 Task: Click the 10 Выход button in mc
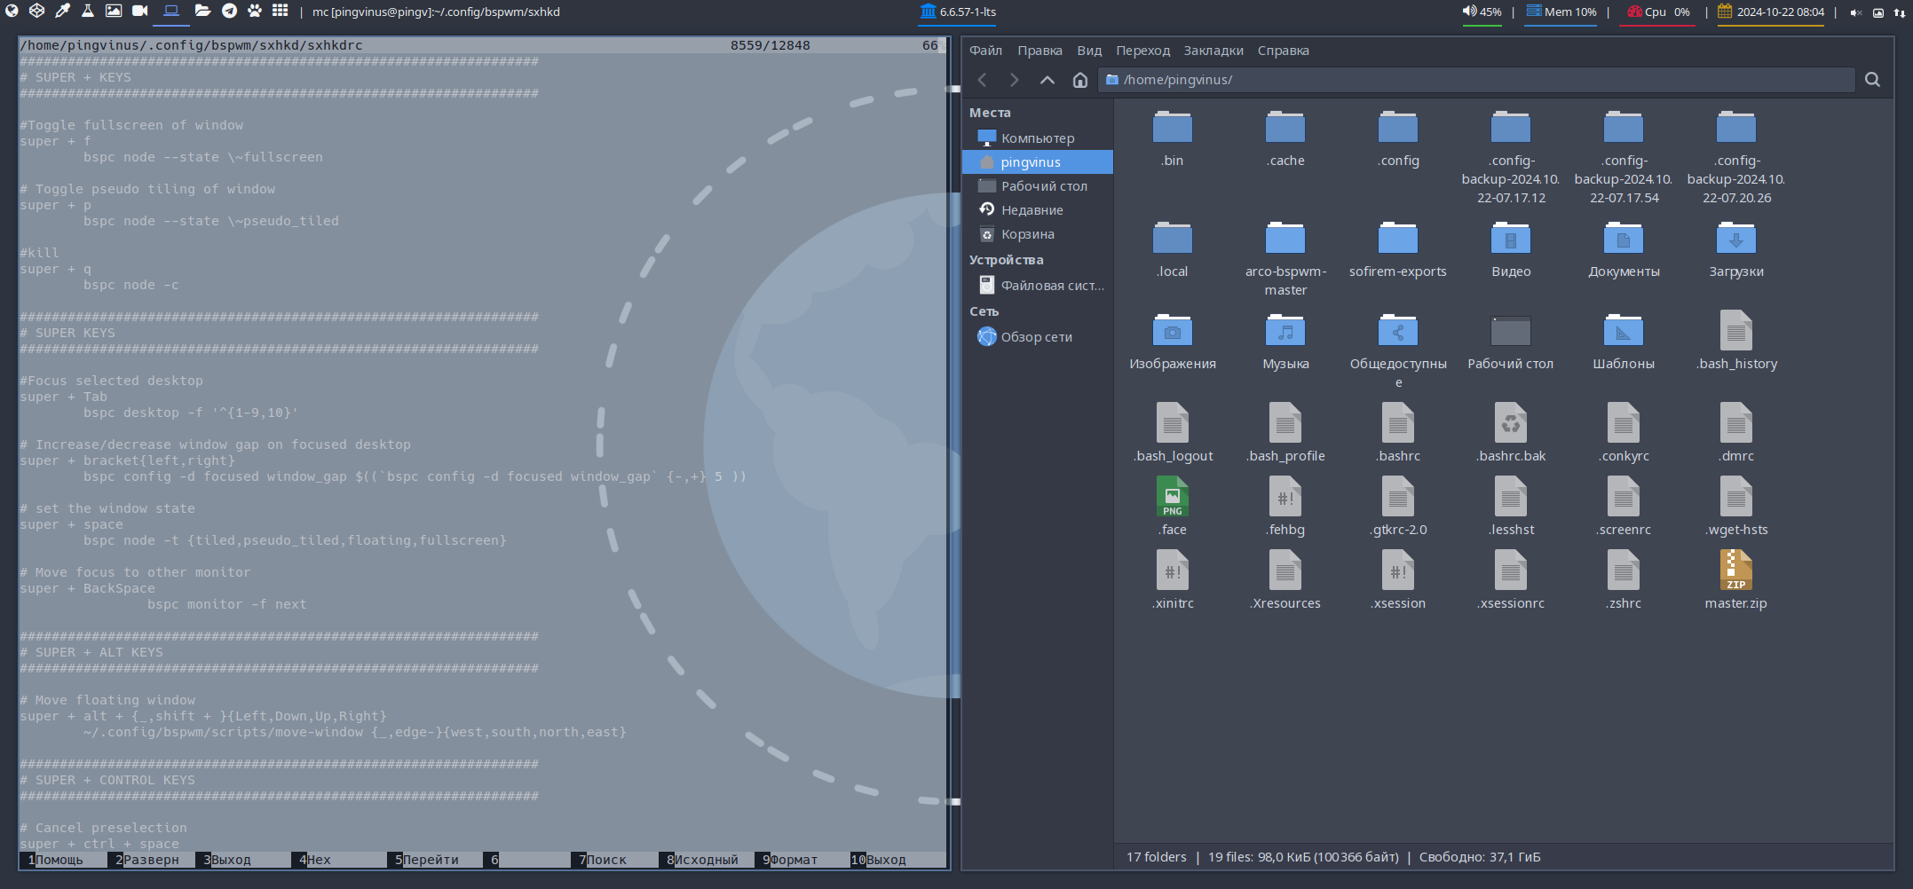point(879,860)
